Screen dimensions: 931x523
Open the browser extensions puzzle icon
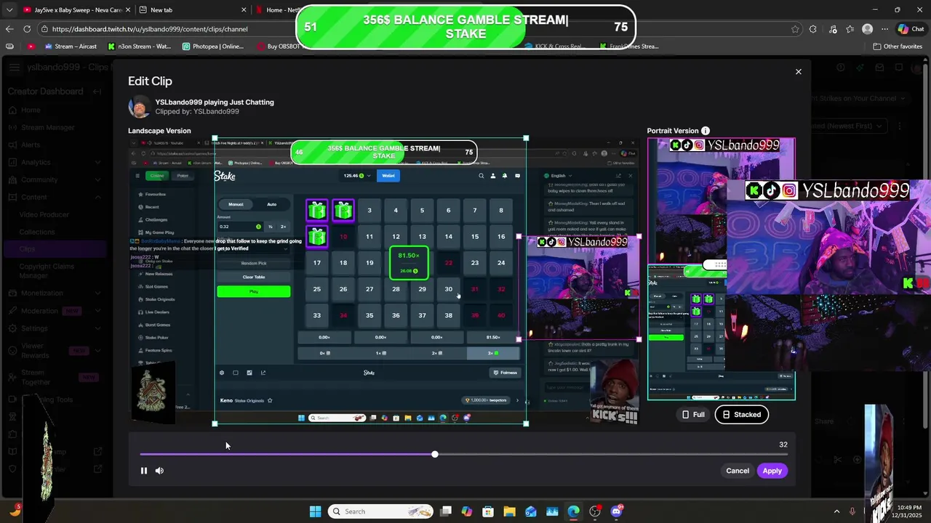813,29
